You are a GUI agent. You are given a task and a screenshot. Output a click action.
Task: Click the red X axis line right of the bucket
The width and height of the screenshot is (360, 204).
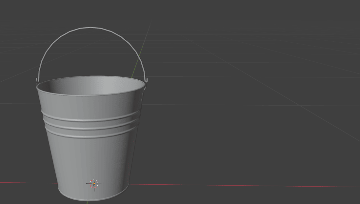230,186
